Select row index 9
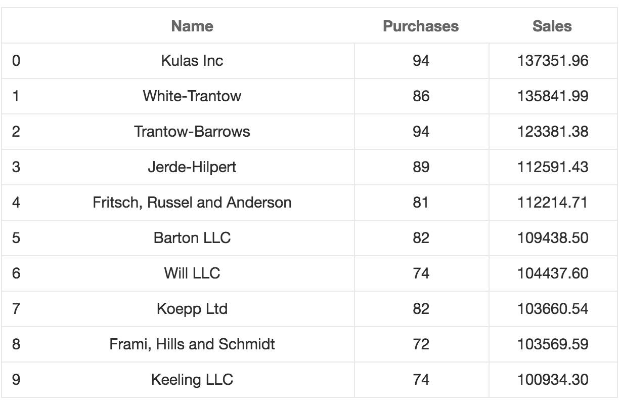This screenshot has width=619, height=400. [16, 380]
